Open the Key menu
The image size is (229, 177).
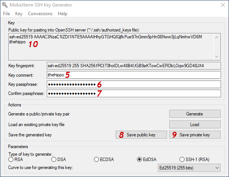coord(19,14)
